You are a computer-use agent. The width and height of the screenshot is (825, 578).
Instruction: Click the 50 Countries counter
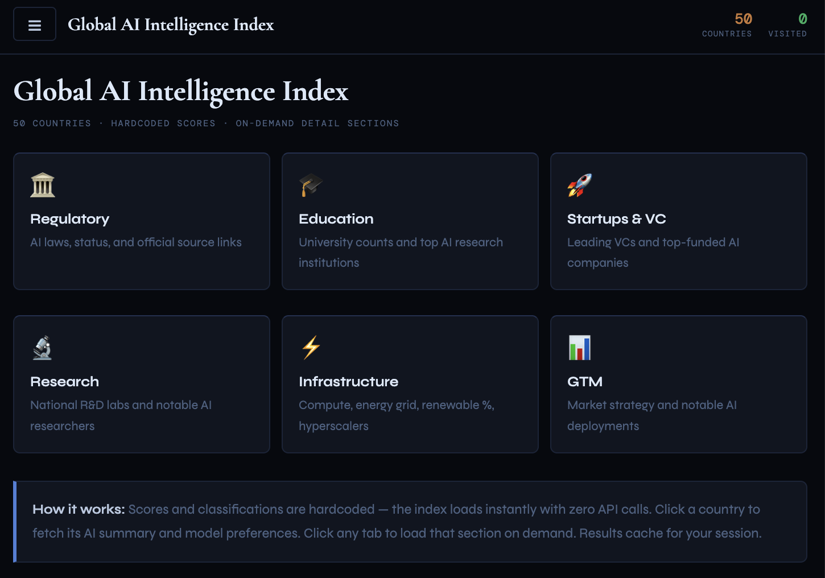coord(727,25)
